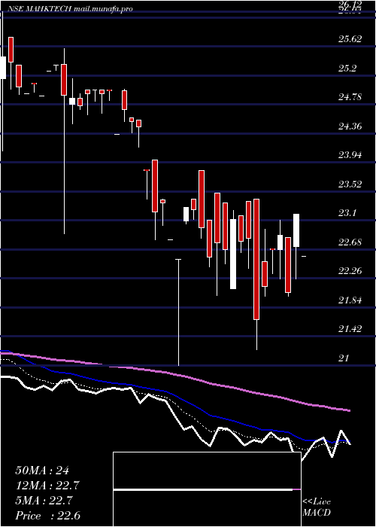Click the 'NSE MAHKTECH mail.munafa.pro' chart title

point(70,9)
